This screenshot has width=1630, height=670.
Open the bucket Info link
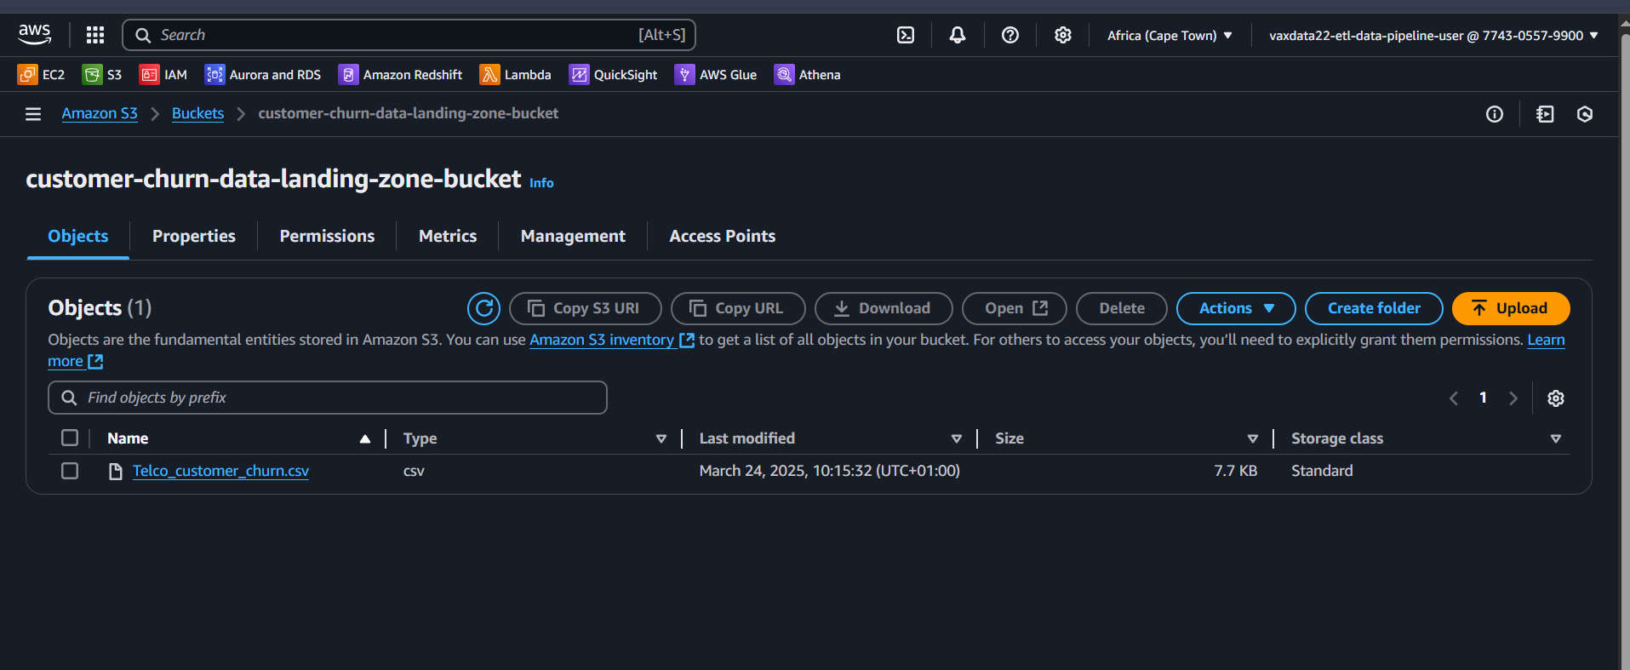[541, 183]
